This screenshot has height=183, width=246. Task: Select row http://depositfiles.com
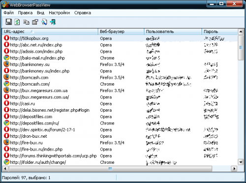pyautogui.click(x=120, y=117)
